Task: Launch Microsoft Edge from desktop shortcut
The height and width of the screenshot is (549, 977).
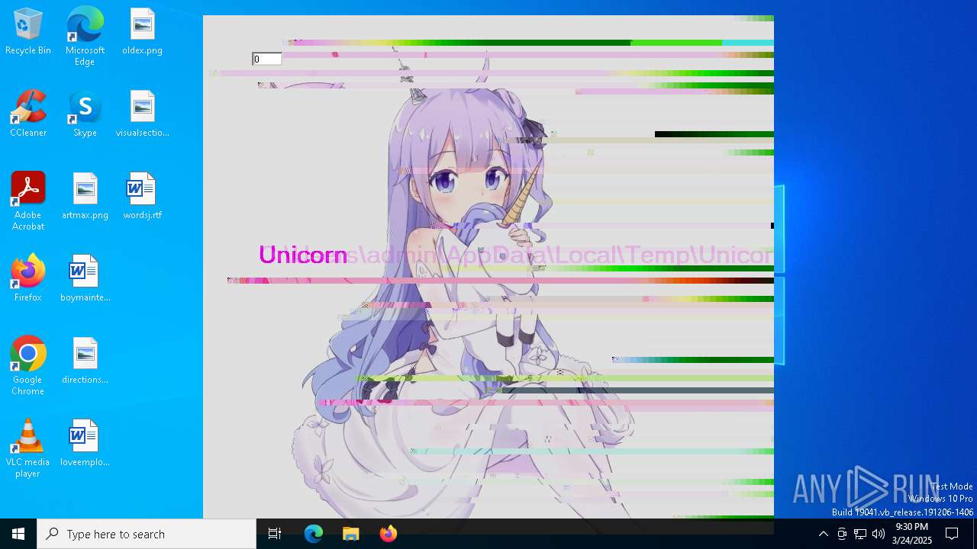Action: (x=85, y=36)
